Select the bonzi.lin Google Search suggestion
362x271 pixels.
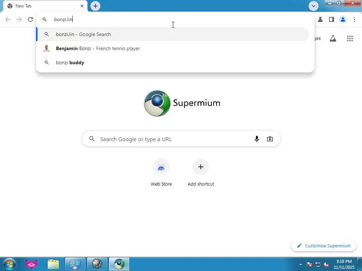coord(173,34)
